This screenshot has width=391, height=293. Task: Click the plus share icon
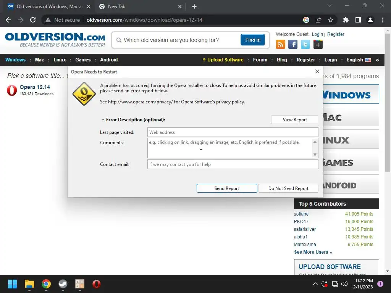point(318,44)
